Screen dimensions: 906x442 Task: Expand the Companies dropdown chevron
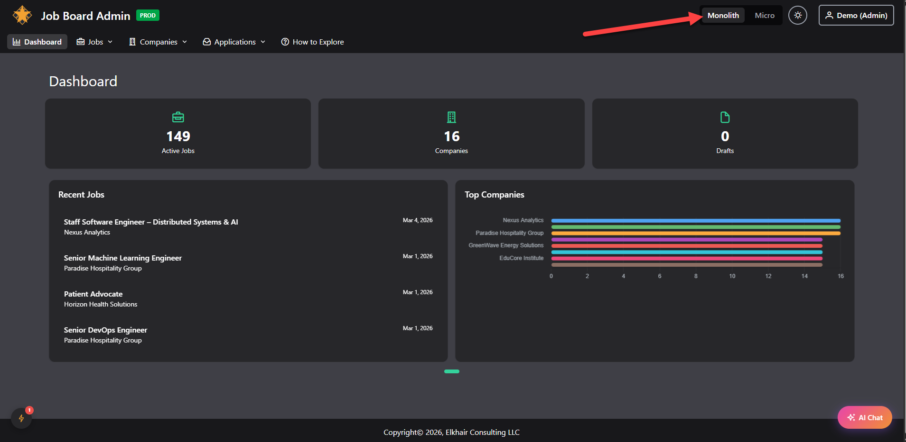coord(185,42)
